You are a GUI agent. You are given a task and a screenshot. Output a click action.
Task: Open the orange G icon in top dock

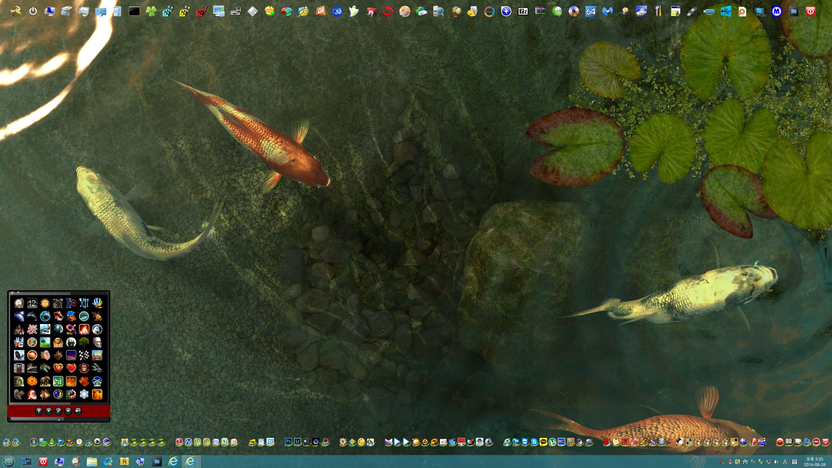pyautogui.click(x=320, y=11)
